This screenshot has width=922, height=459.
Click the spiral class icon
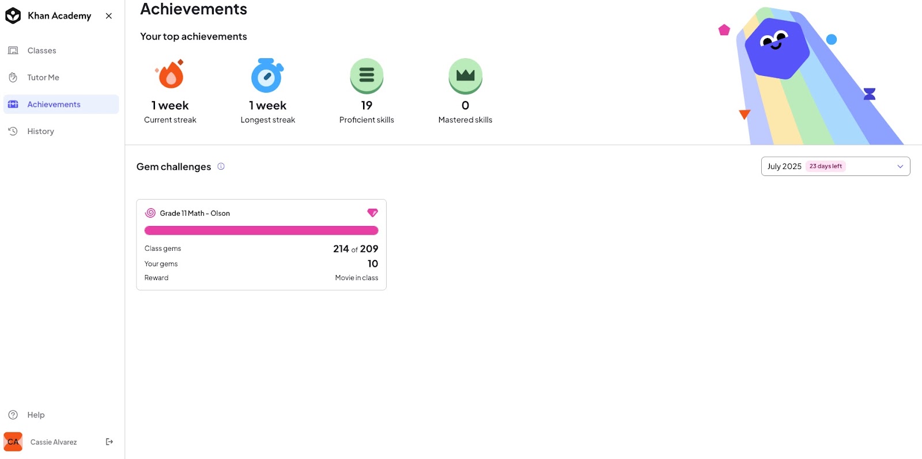coord(150,213)
